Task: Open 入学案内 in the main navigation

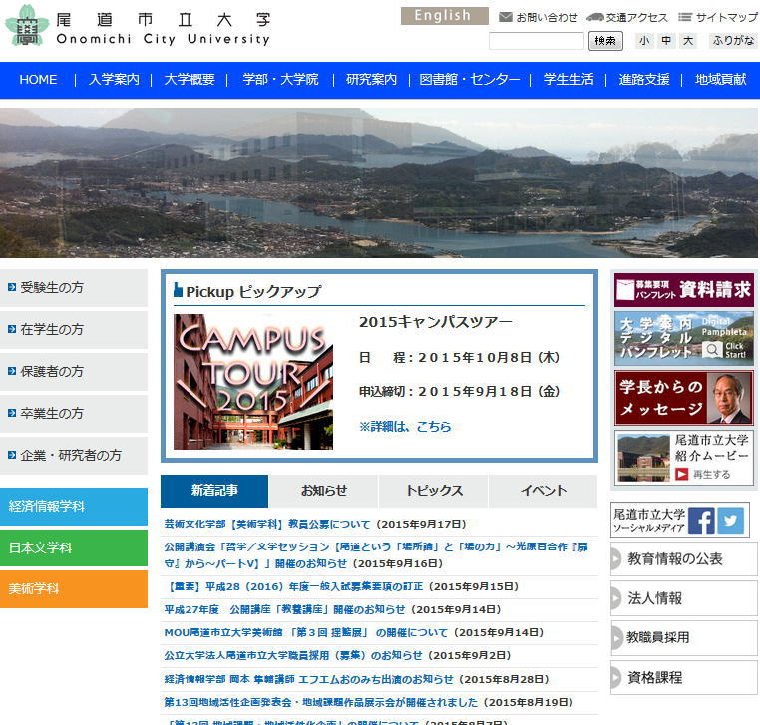Action: pyautogui.click(x=114, y=80)
